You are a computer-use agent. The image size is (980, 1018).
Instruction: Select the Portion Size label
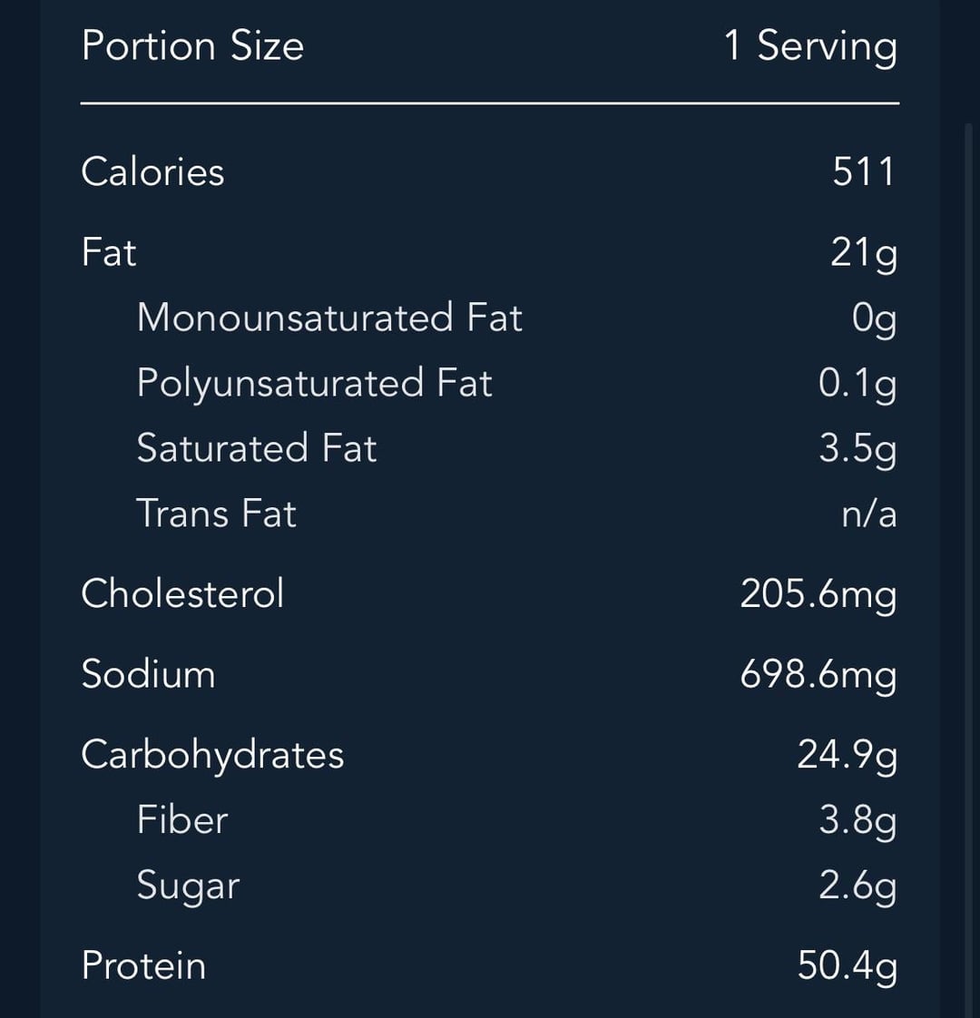[x=192, y=46]
